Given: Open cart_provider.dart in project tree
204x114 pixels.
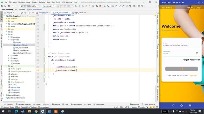Looking at the screenshot, I should click(x=22, y=47).
